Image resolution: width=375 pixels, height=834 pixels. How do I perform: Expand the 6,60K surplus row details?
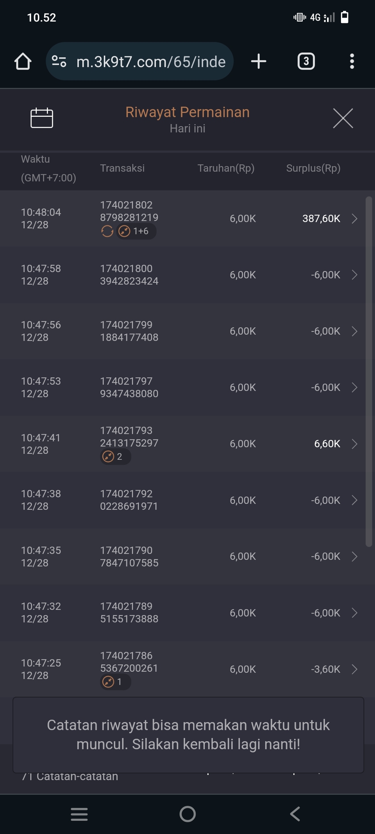[355, 444]
